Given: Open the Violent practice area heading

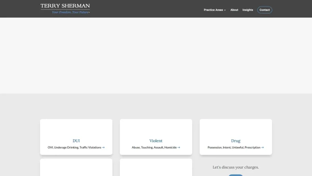Looking at the screenshot, I should click(x=156, y=141).
